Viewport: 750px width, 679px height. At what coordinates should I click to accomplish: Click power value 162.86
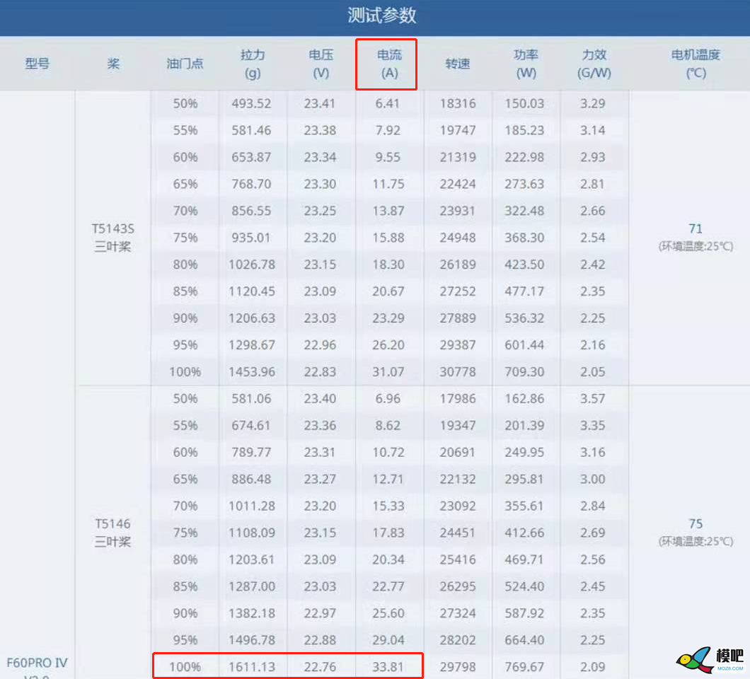[x=524, y=398]
